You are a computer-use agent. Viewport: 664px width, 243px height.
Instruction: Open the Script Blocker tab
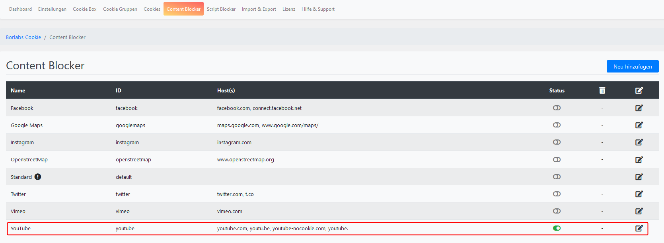(x=221, y=9)
